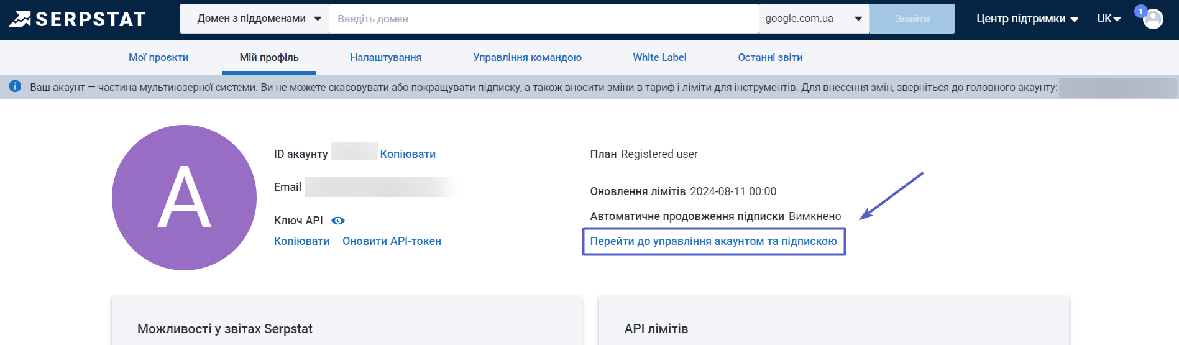Open the user profile avatar icon
Viewport: 1179px width, 345px height.
coord(1154,19)
